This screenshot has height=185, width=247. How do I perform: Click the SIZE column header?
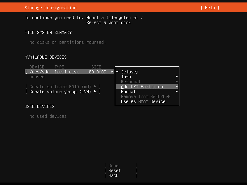point(96,67)
